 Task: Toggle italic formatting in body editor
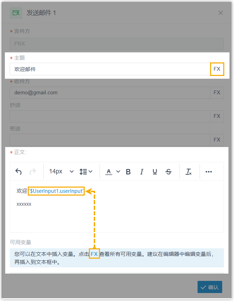point(142,172)
